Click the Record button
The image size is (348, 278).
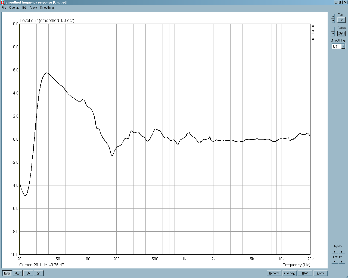pos(274,273)
